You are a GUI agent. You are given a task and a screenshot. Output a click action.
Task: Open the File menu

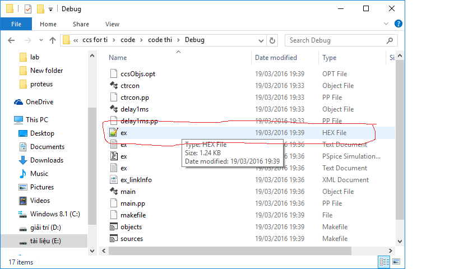16,24
